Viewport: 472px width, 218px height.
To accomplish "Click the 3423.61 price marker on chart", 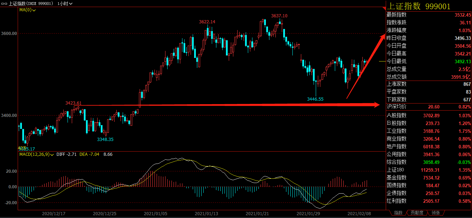I will (x=73, y=103).
